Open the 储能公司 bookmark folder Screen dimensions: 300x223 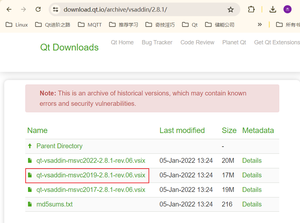click(220, 25)
